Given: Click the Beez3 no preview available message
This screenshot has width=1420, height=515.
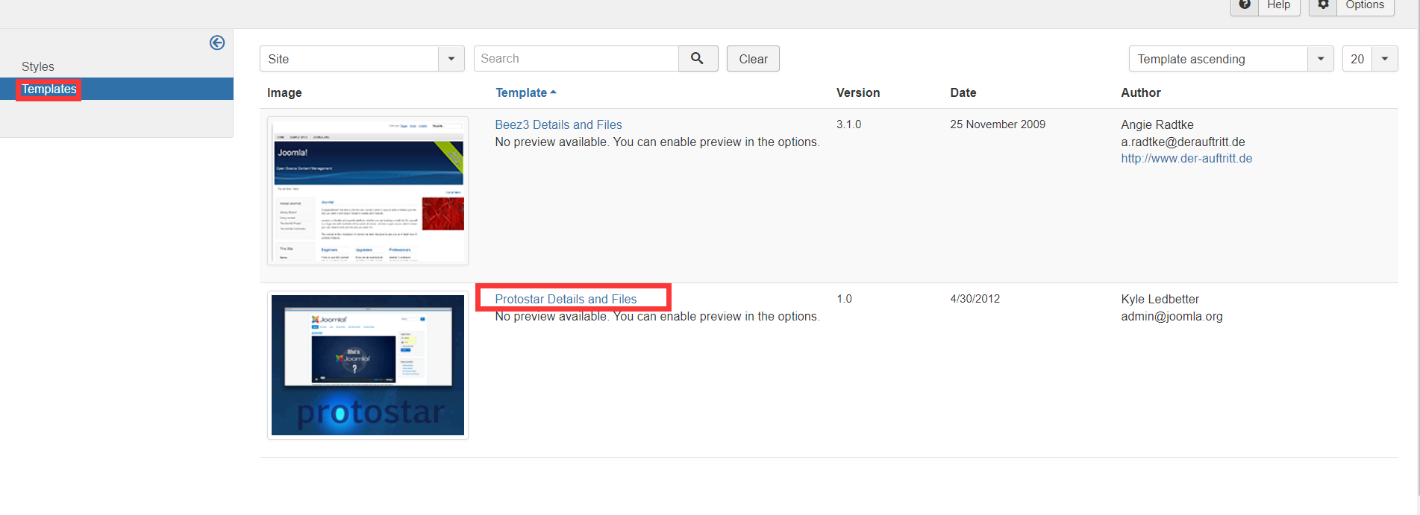Looking at the screenshot, I should pos(657,142).
